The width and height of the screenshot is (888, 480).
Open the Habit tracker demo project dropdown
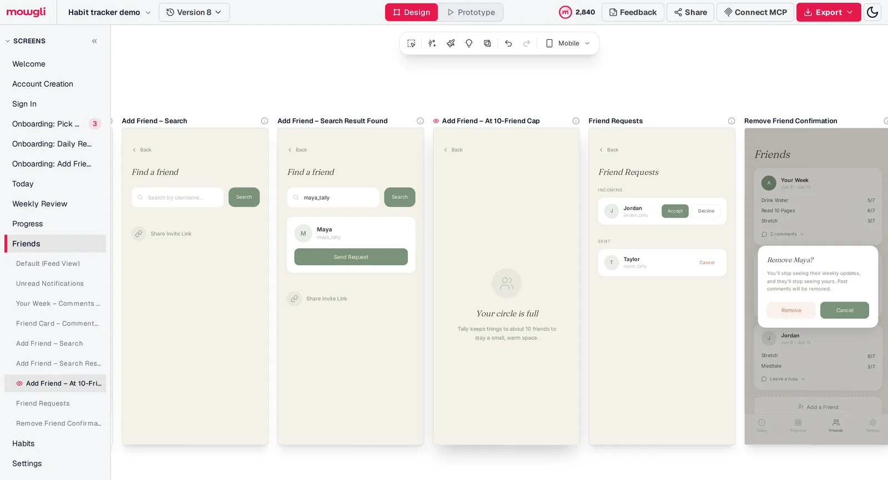(109, 12)
